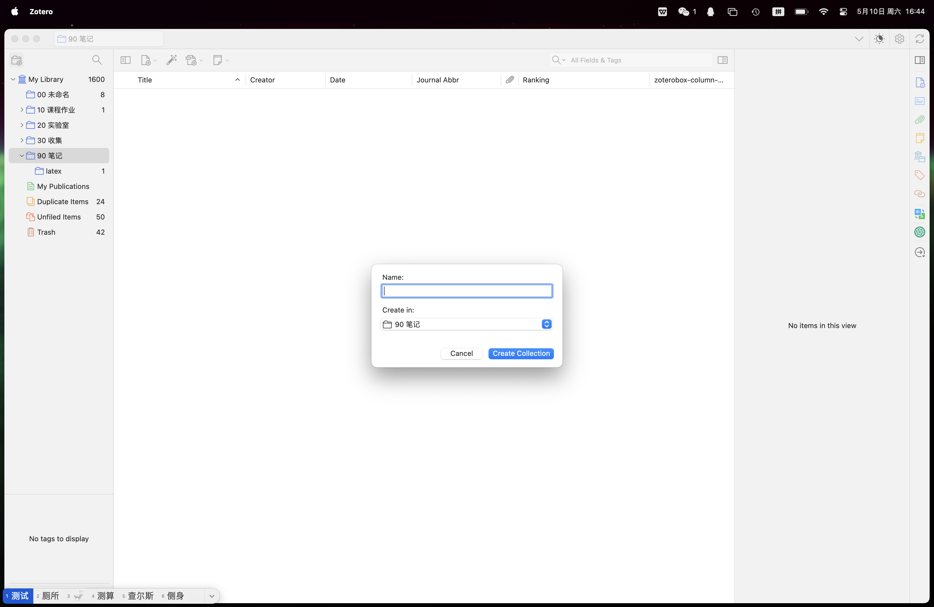Click the Attachments paperclip sidebar icon
The height and width of the screenshot is (607, 934).
920,120
